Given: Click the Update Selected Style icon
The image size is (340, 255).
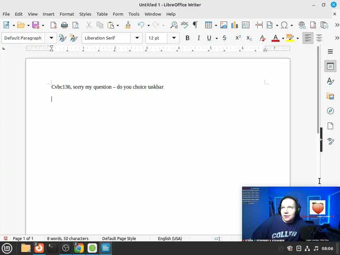Looking at the screenshot, I should (x=62, y=38).
